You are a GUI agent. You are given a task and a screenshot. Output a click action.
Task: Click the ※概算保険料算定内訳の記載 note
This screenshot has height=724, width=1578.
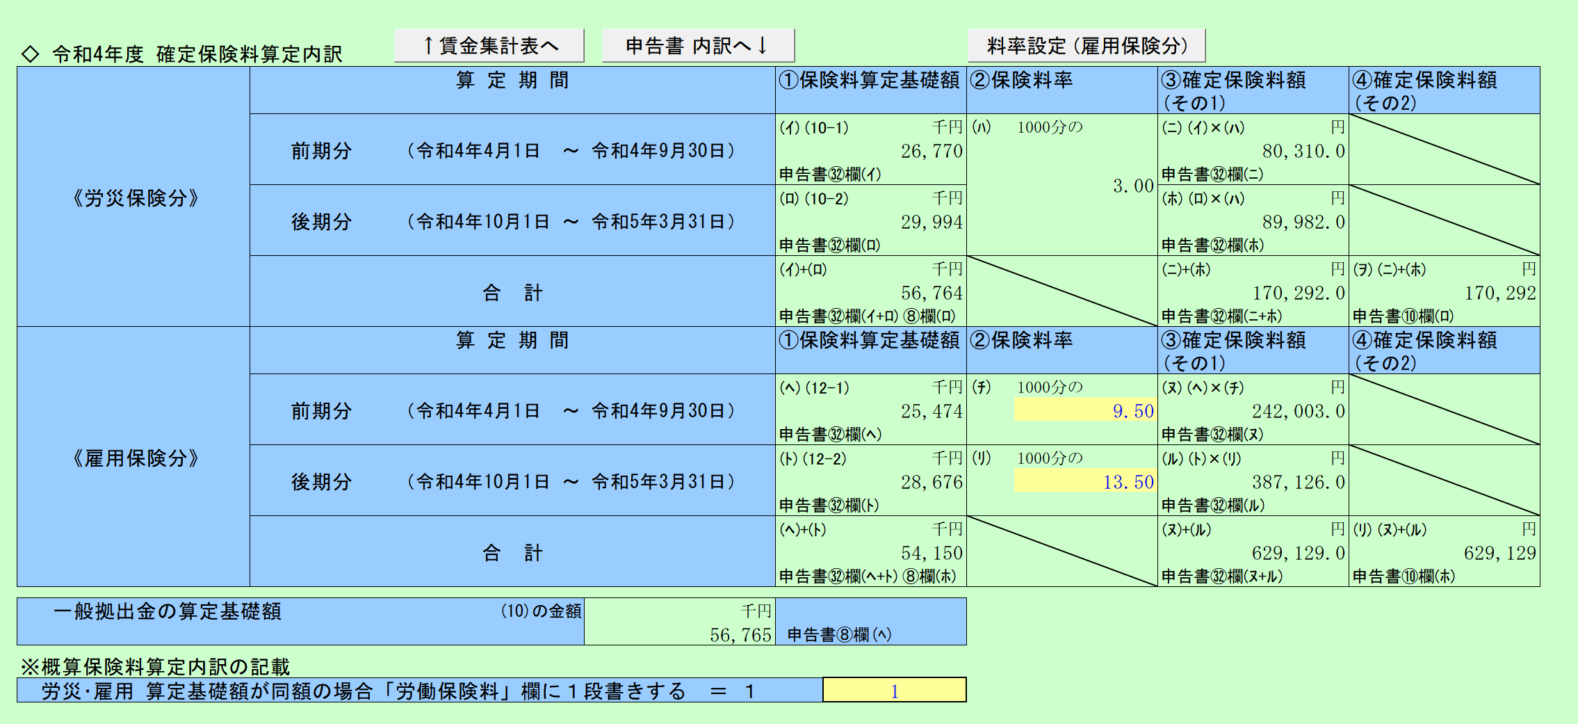pyautogui.click(x=155, y=667)
